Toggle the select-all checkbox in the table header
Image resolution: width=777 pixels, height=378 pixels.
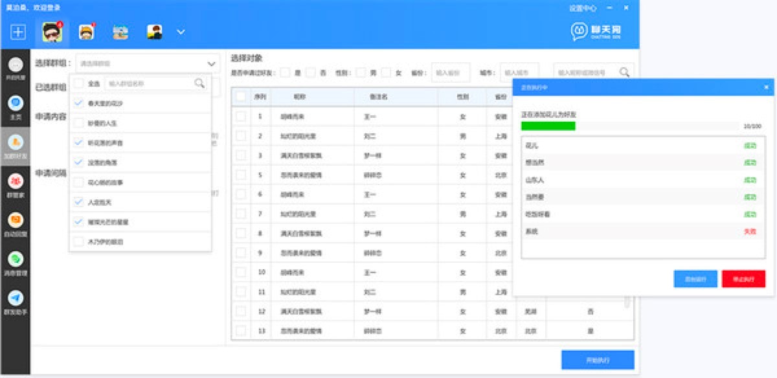coord(241,96)
